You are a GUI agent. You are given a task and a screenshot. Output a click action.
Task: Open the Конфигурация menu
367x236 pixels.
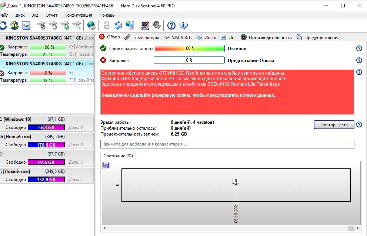[78, 15]
